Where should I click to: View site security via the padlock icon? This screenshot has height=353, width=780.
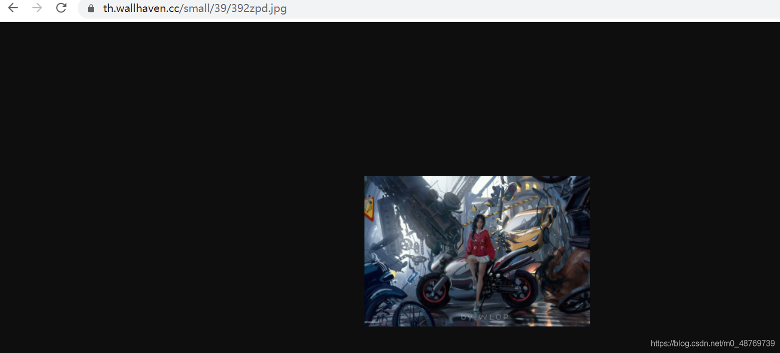click(x=91, y=9)
